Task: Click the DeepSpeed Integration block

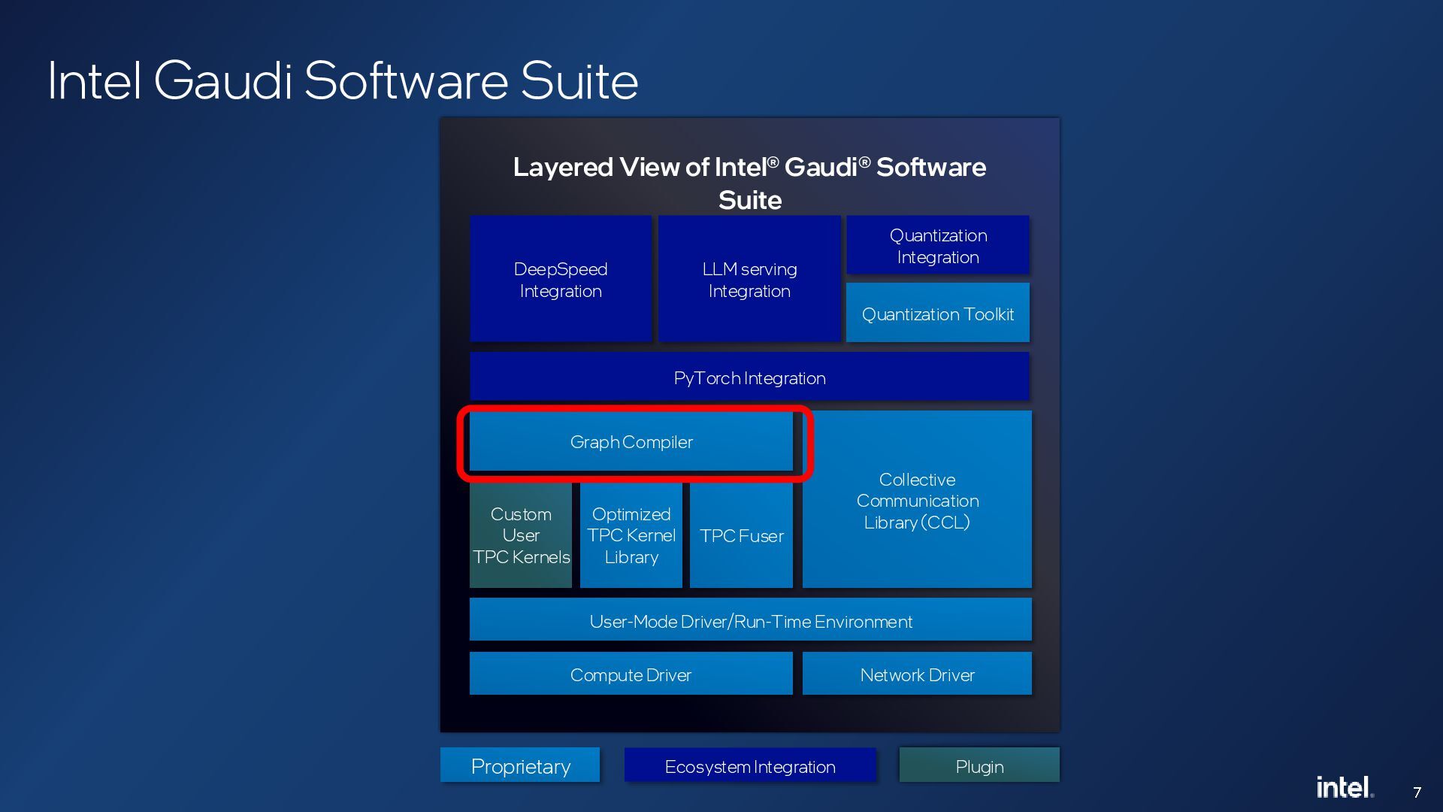Action: [561, 279]
